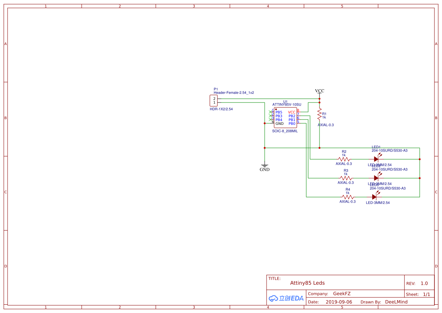Click the Drawn By value DeeLMind
This screenshot has height=313, width=442.
396,302
